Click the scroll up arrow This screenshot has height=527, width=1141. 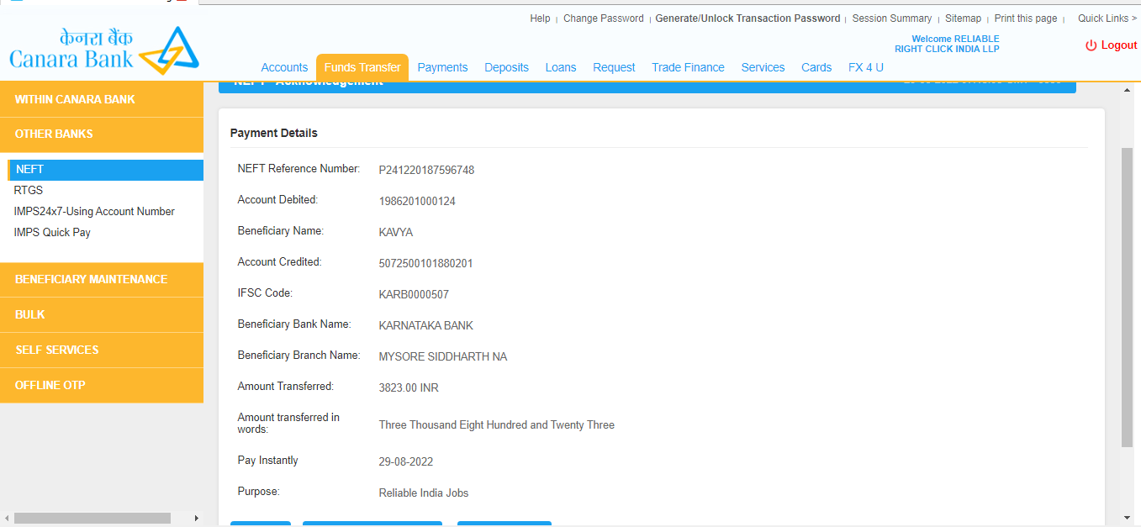[1128, 89]
